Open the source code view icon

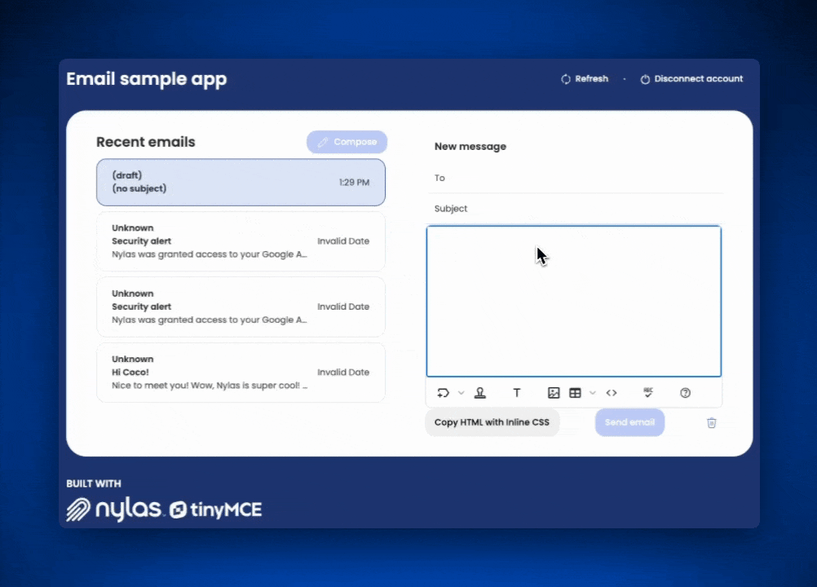pos(612,393)
